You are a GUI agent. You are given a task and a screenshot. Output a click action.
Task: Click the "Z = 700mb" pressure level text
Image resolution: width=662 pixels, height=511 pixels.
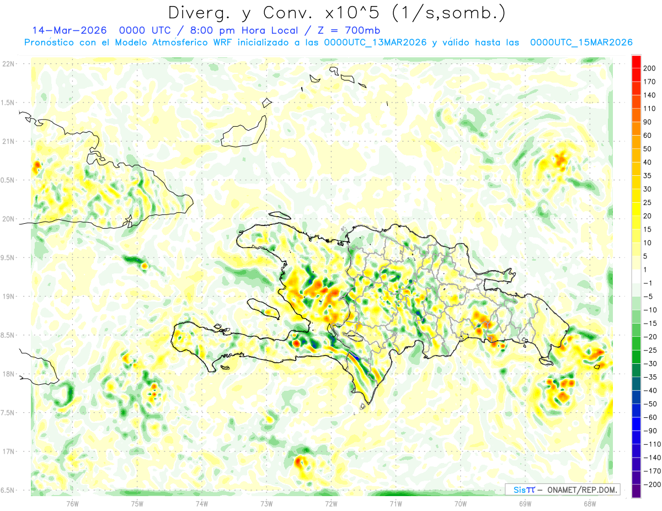pos(348,30)
